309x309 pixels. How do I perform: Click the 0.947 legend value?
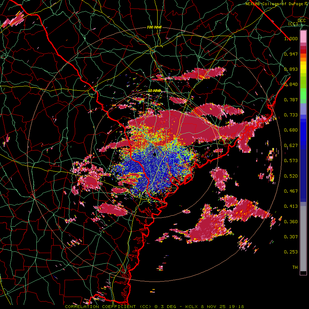tap(291, 54)
